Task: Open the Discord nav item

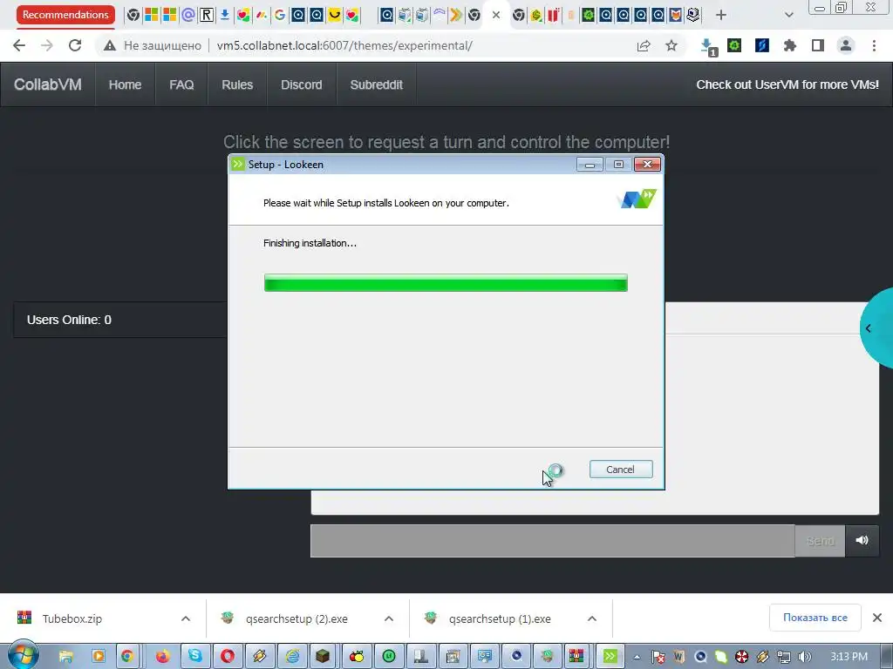Action: click(301, 84)
